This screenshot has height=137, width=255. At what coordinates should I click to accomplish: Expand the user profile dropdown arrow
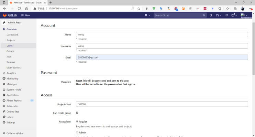[247, 15]
